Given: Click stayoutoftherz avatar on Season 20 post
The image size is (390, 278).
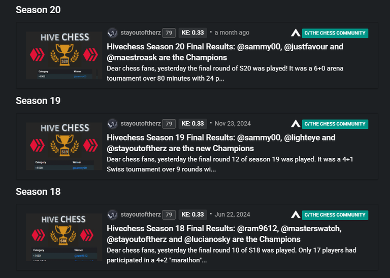Looking at the screenshot, I should point(112,33).
